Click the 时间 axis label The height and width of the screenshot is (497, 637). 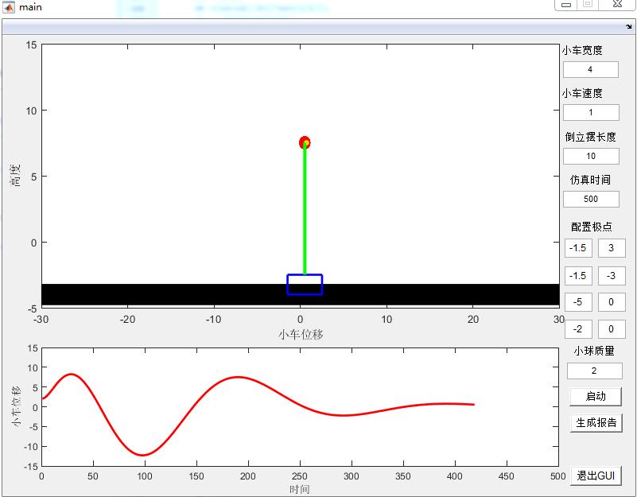pos(299,489)
